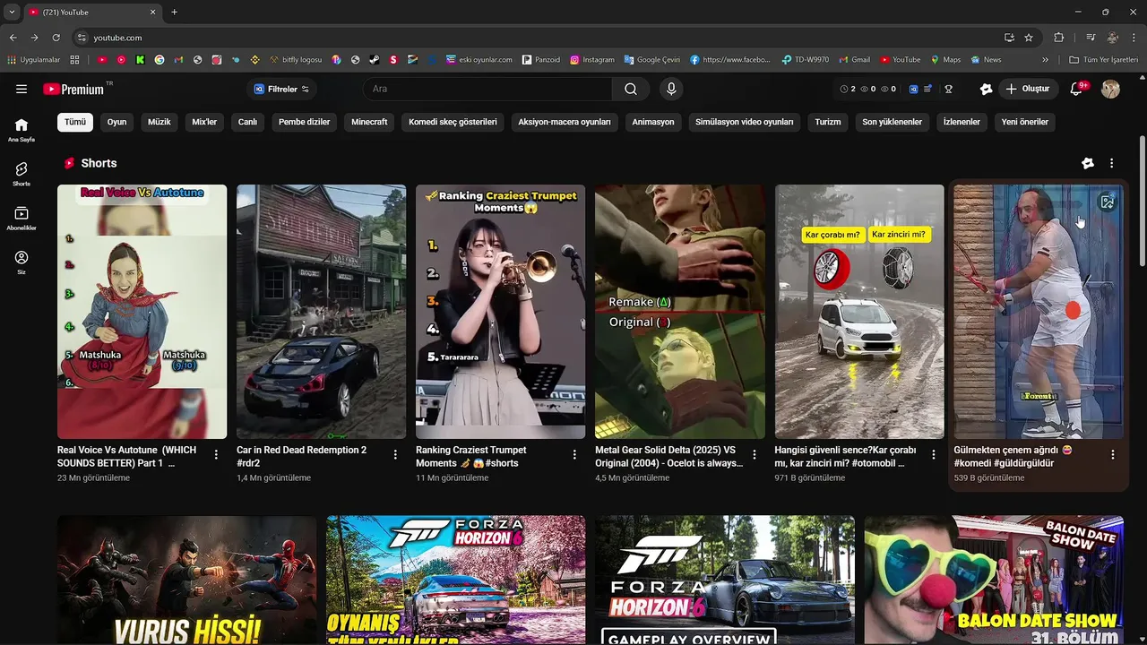Click in the Ara search field
Viewport: 1147px width, 645px height.
pyautogui.click(x=488, y=89)
